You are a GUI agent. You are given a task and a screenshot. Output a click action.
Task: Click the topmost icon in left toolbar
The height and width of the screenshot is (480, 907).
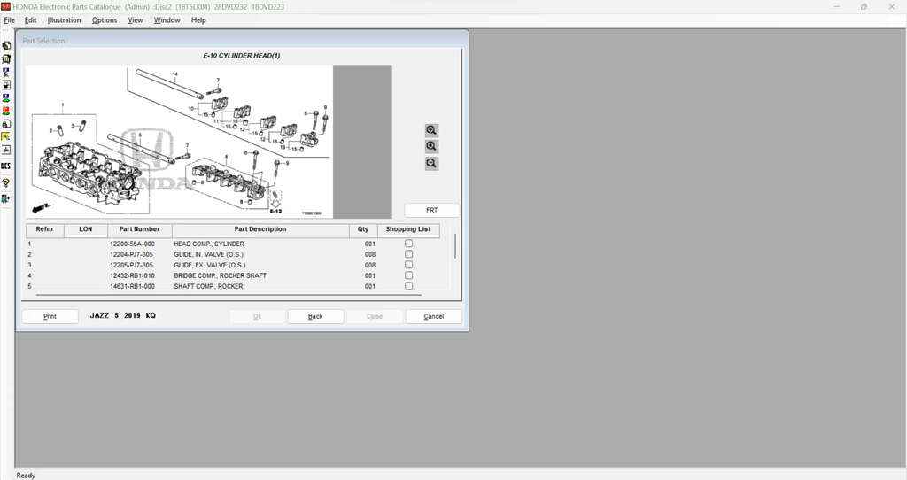[6, 46]
